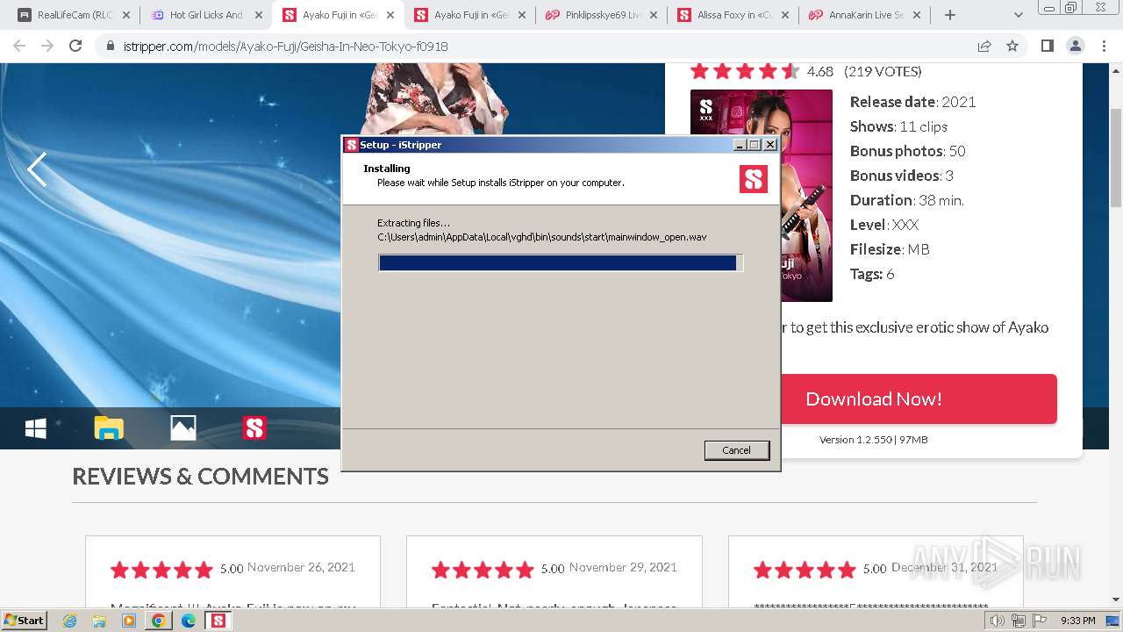The width and height of the screenshot is (1123, 632).
Task: Click the Version 1.2.550 | 97MB text
Action: (874, 440)
